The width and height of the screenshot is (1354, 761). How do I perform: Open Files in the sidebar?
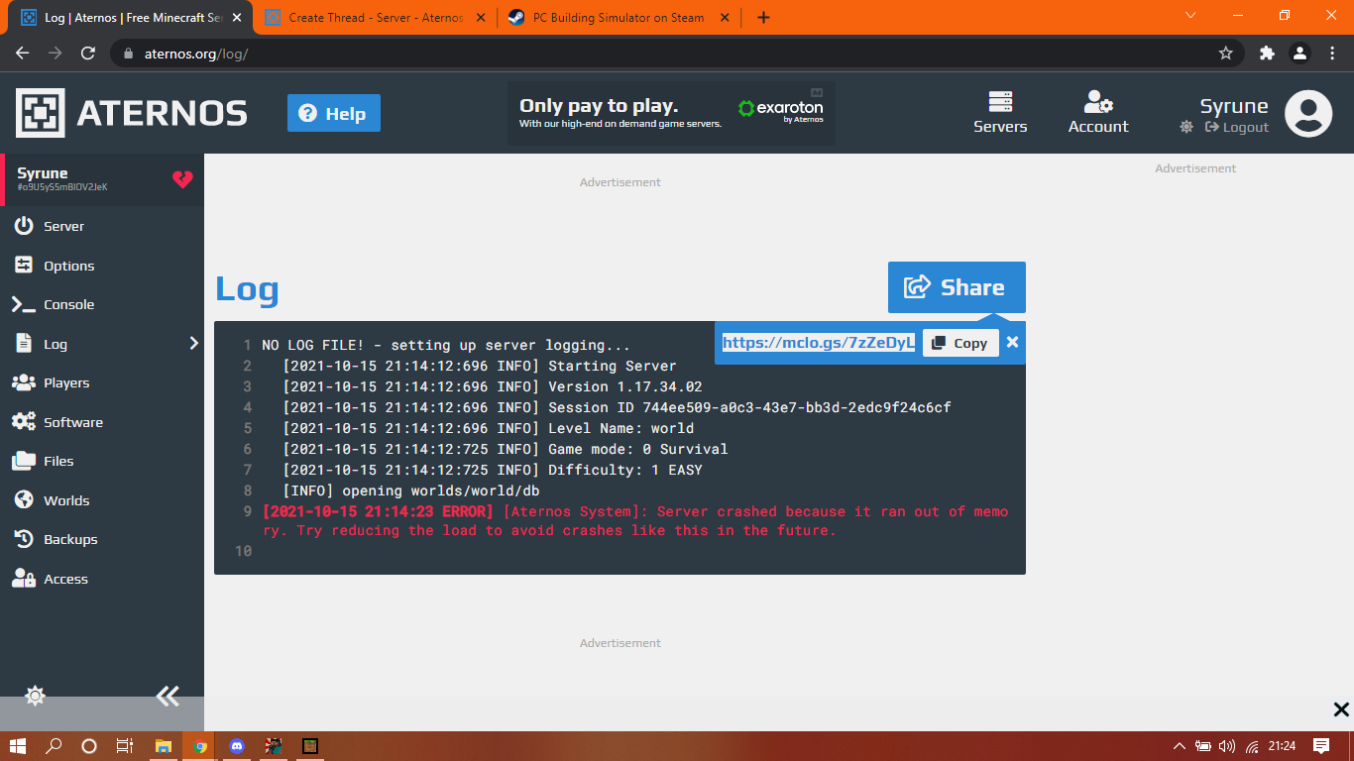pyautogui.click(x=102, y=461)
